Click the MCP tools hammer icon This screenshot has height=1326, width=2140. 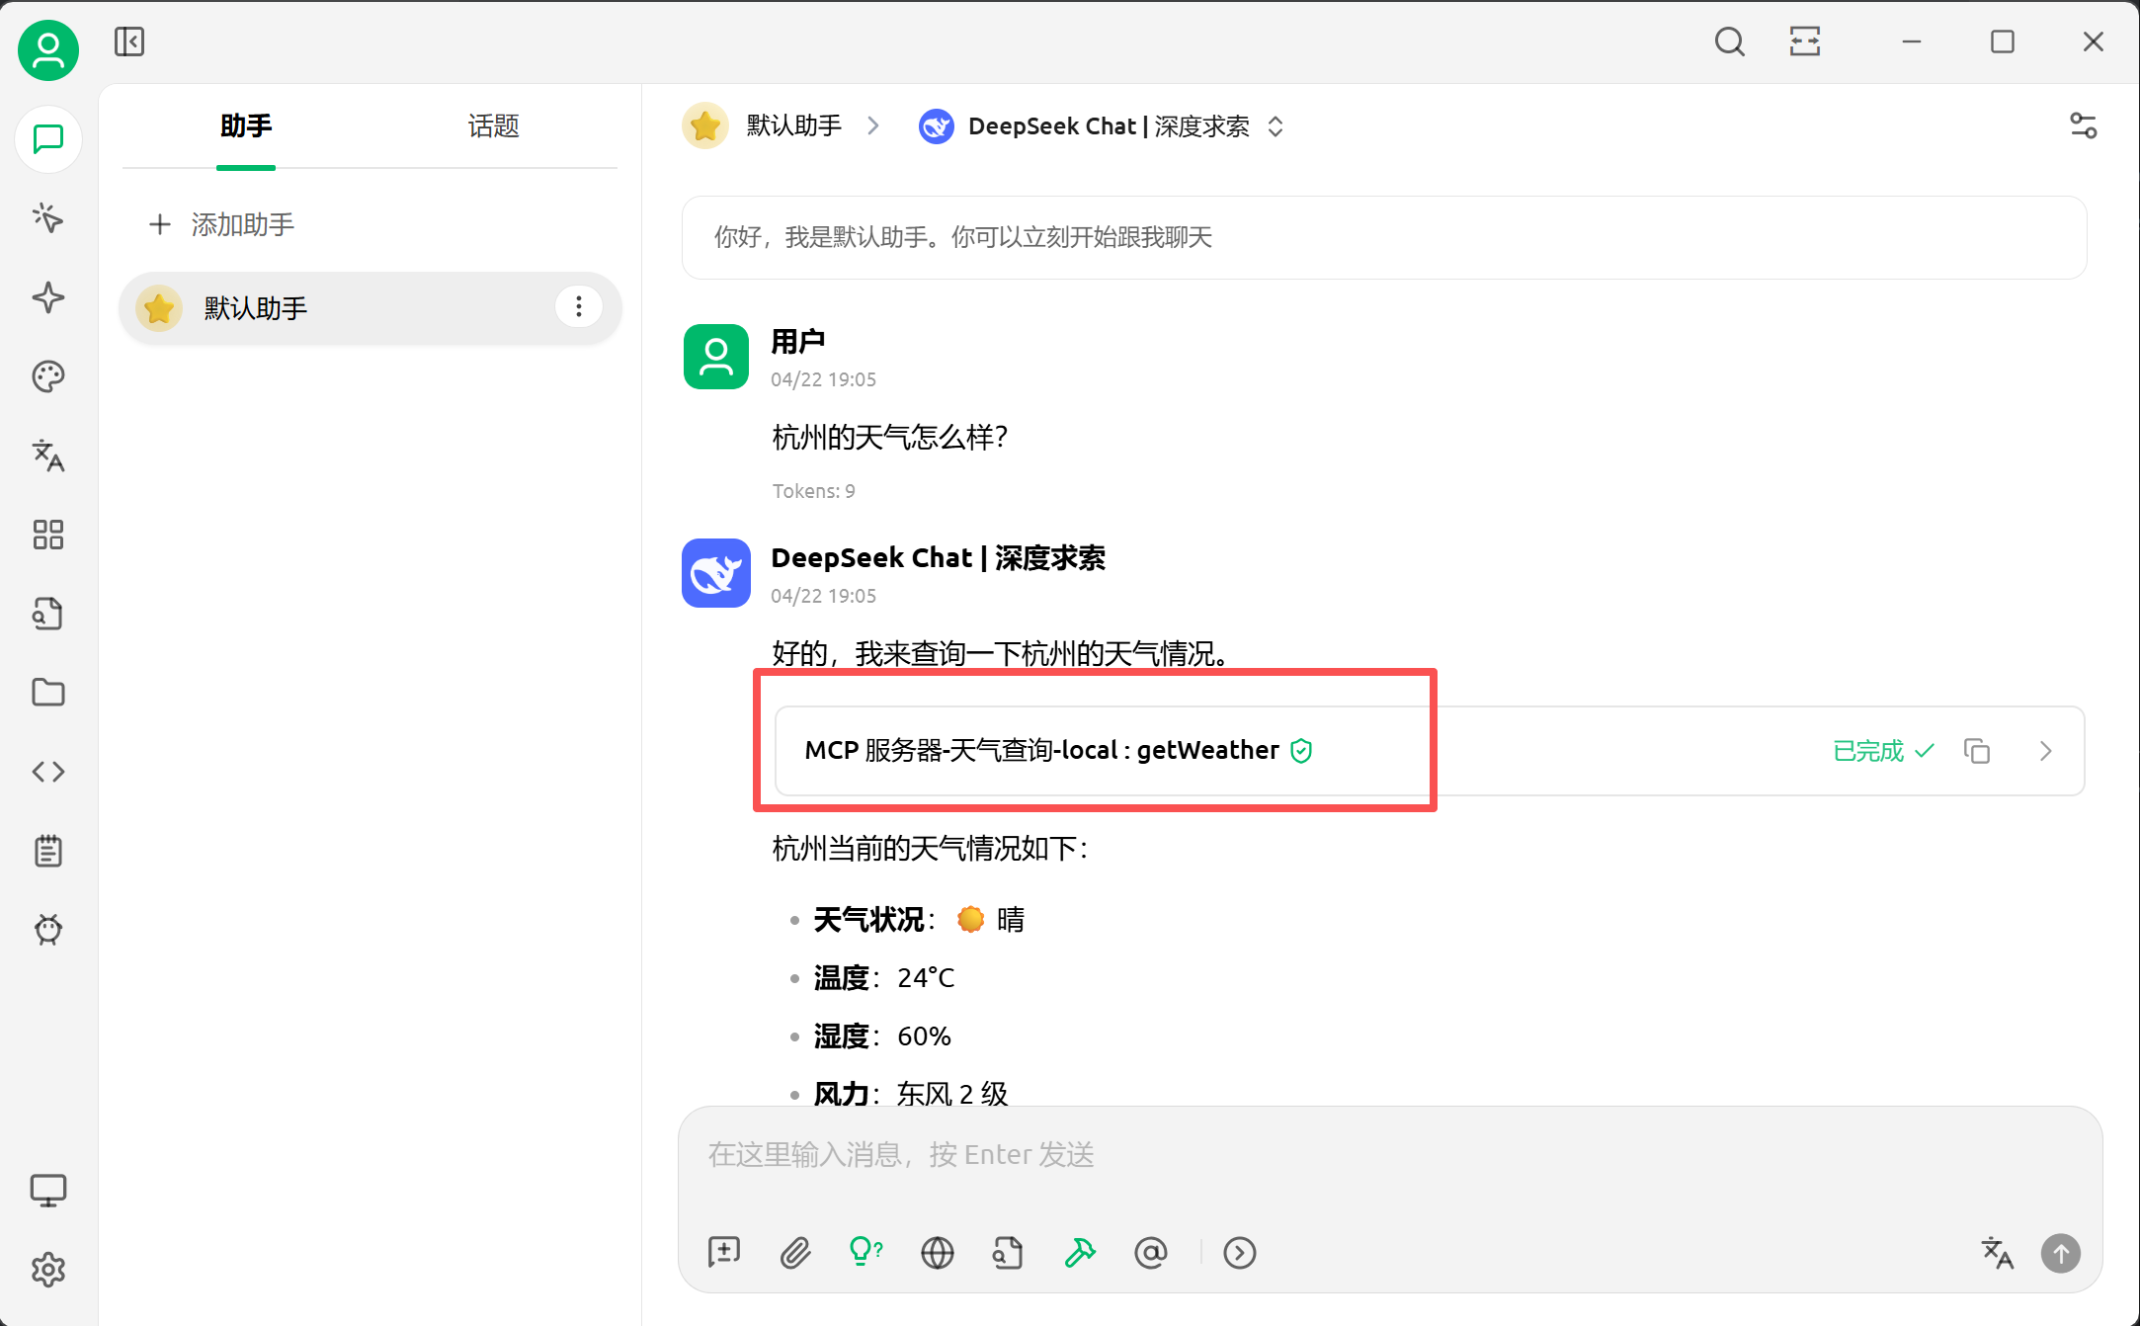(1079, 1253)
